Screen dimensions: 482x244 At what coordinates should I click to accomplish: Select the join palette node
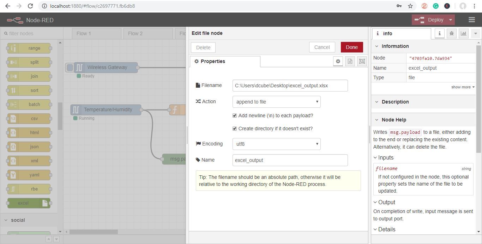[x=29, y=76]
